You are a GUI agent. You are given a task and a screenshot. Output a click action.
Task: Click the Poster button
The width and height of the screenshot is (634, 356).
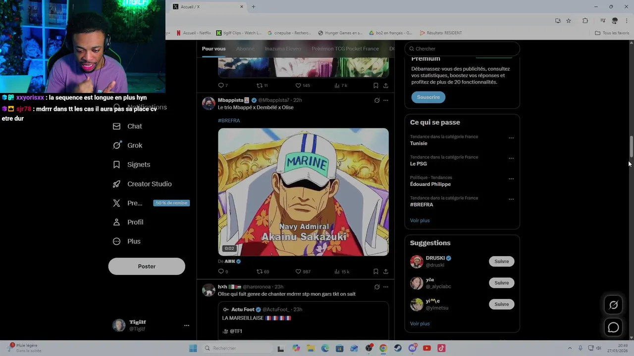pyautogui.click(x=147, y=266)
